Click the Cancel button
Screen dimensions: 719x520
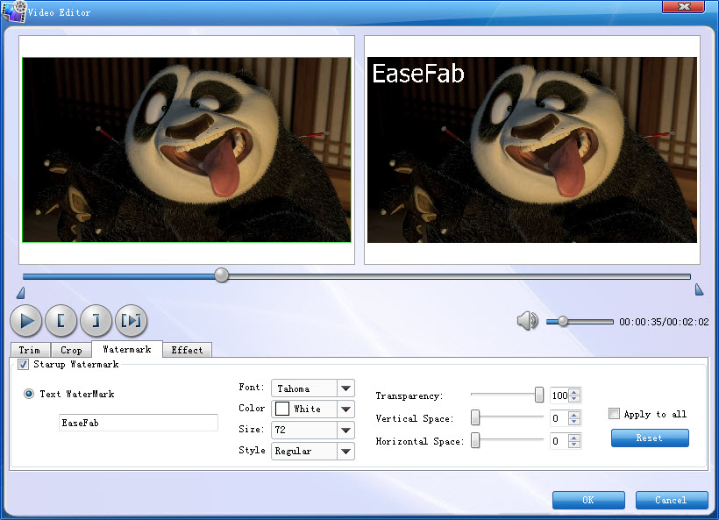coord(672,501)
